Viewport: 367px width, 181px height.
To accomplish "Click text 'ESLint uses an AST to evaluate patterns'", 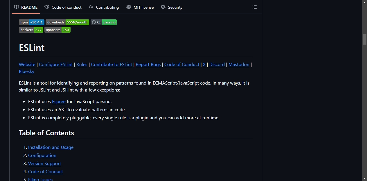I will pyautogui.click(x=77, y=110).
